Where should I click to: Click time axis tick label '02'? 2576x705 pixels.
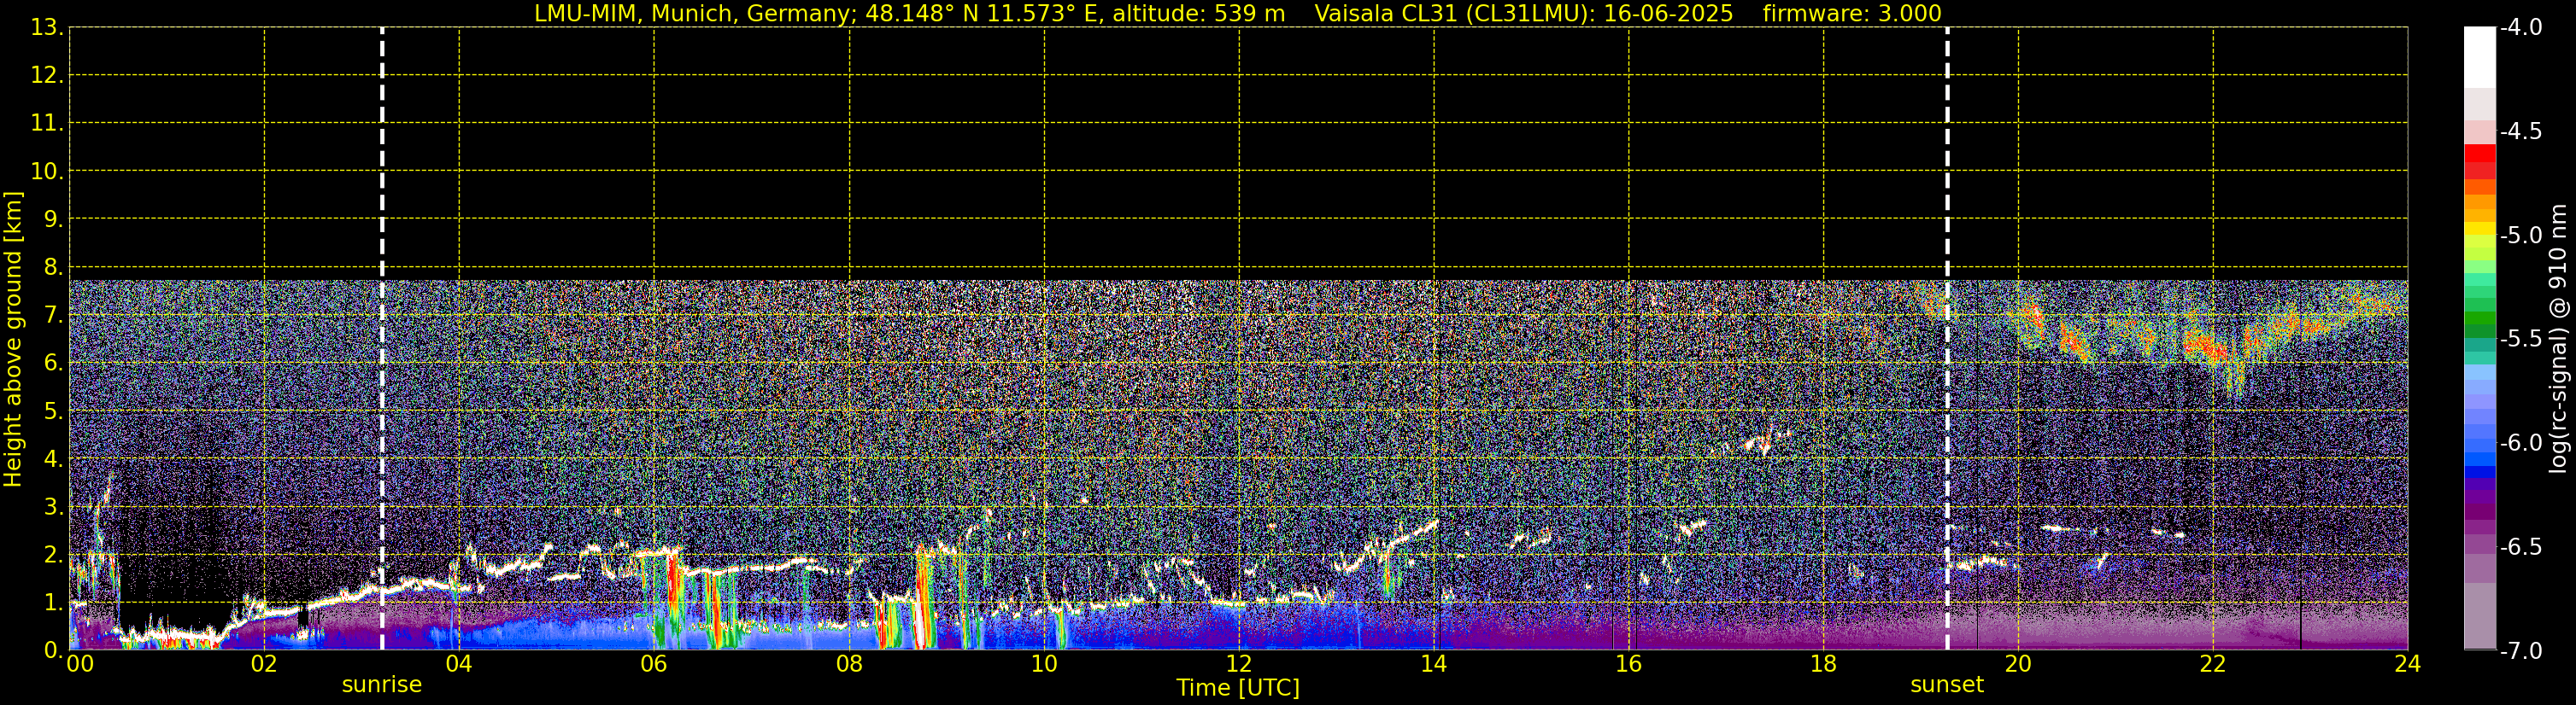tap(264, 664)
